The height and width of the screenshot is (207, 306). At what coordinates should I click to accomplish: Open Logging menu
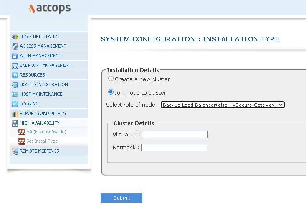(49, 104)
